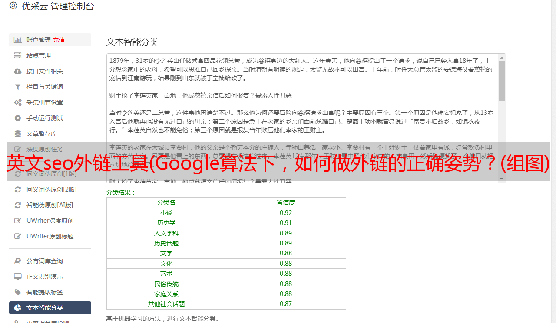Click the gears icon beside 采集细节设置

click(x=17, y=102)
